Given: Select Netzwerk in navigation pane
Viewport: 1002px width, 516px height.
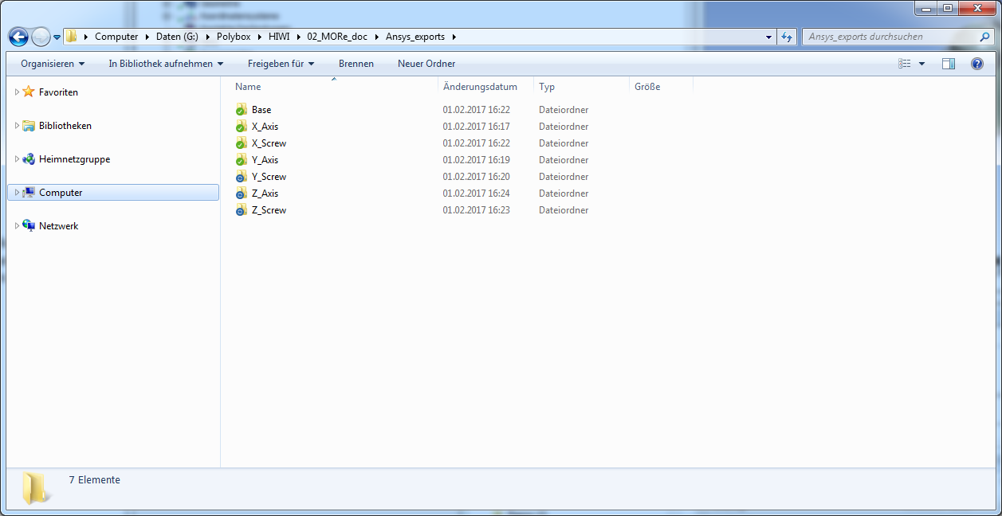Looking at the screenshot, I should (x=59, y=226).
